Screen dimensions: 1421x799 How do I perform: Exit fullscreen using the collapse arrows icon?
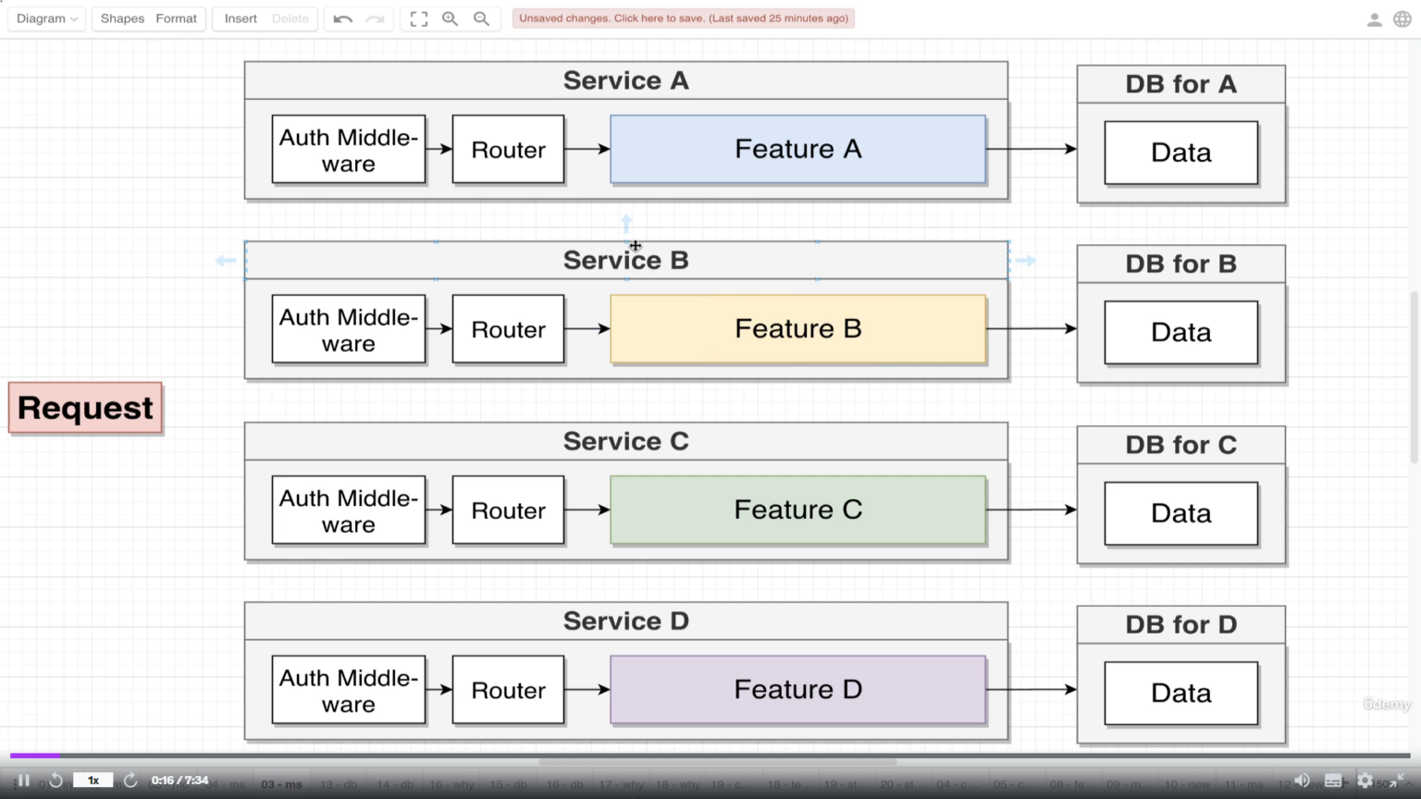point(1397,781)
